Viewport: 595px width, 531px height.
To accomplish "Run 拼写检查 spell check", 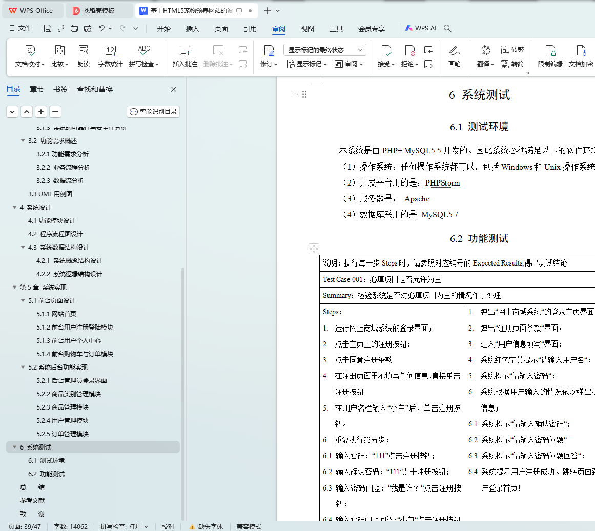I will pyautogui.click(x=144, y=55).
